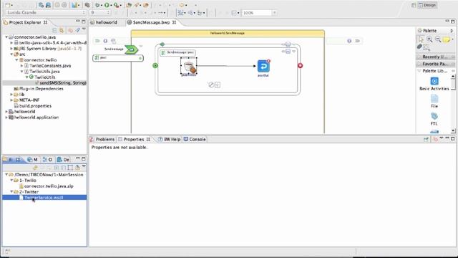Switch to the De tab in lower-left panel
Viewport: 458px width, 258px height.
[x=64, y=159]
